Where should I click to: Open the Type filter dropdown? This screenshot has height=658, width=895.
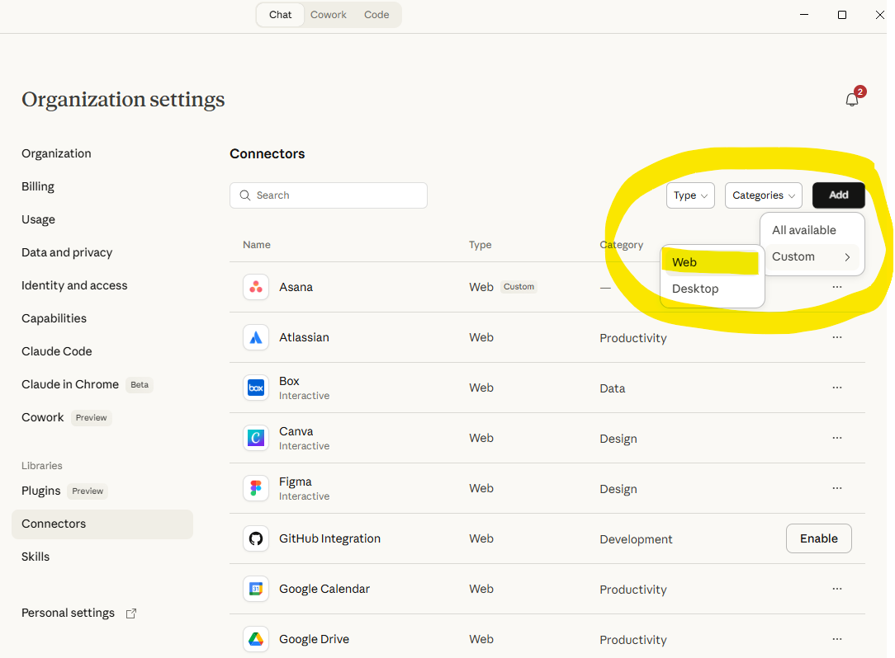pos(690,195)
